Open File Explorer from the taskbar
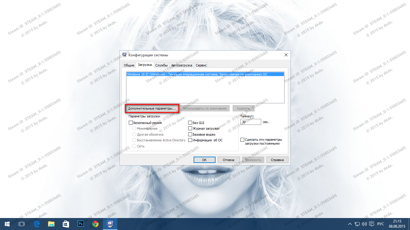Viewport: 410px width, 230px height. click(x=51, y=224)
